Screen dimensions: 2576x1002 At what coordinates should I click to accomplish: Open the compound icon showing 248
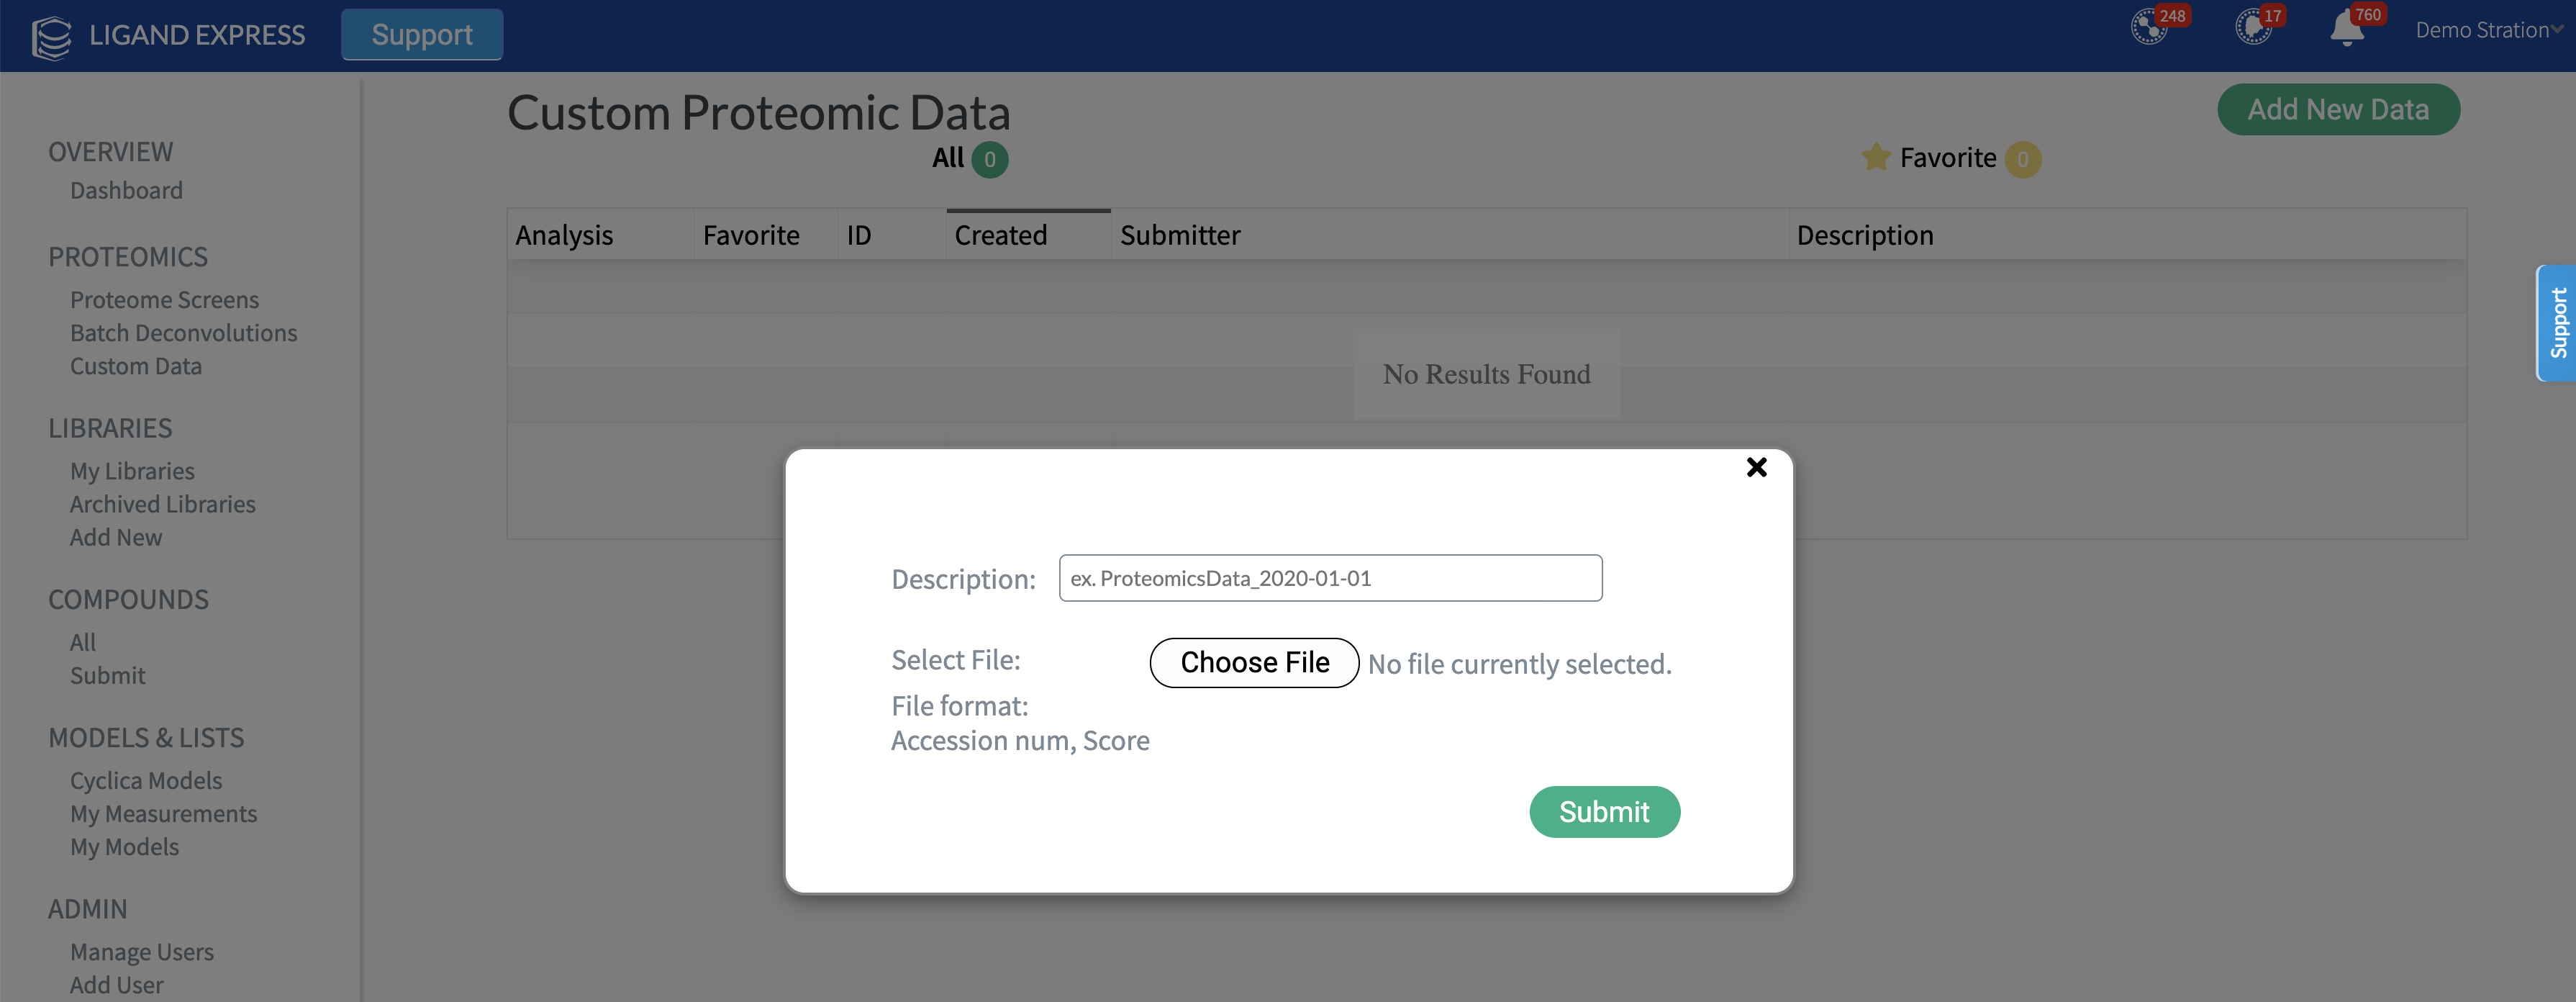[2148, 27]
